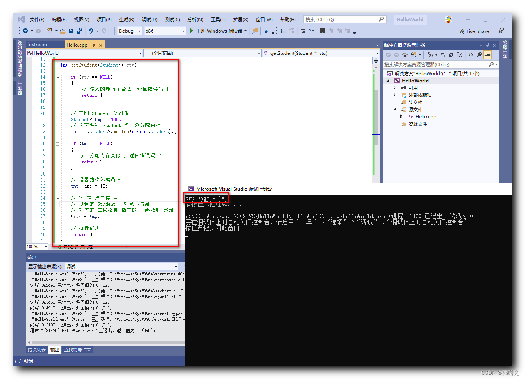Toggle bookmark with the bookmark flag icon
Screen dimensions: 525x379
pyautogui.click(x=322, y=31)
